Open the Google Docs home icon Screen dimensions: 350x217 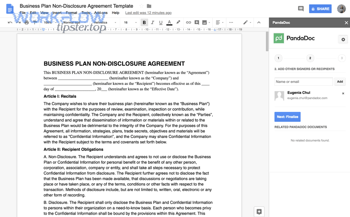tap(10, 9)
